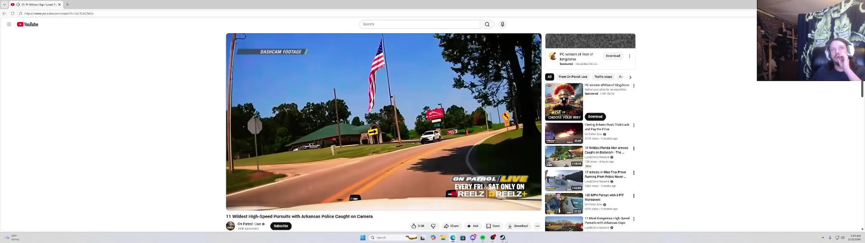Open the volume icon in system tray
The image size is (865, 243).
(843, 238)
